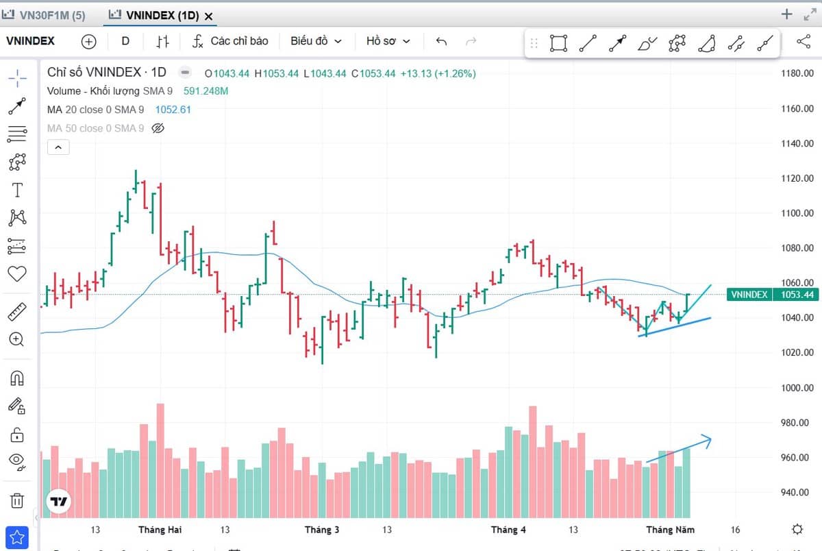
Task: Toggle stay-in-drawing-mode pencil lock
Action: click(17, 406)
